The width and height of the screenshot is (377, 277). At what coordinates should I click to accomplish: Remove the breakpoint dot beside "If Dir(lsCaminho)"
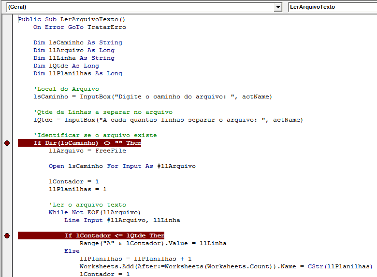point(7,143)
